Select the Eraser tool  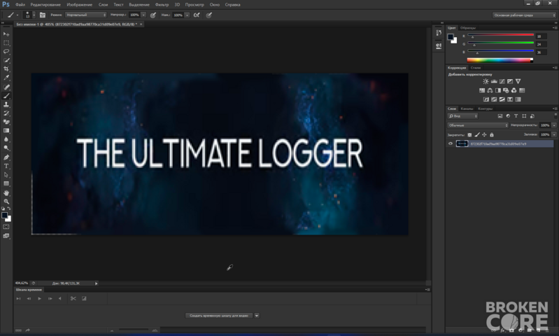[6, 122]
